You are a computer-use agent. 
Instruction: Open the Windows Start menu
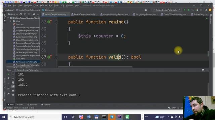[x=4, y=117]
